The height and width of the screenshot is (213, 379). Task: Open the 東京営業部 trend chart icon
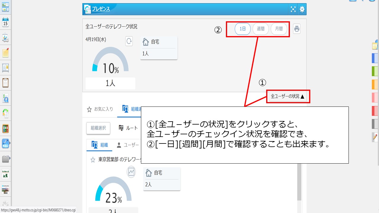coord(131,172)
